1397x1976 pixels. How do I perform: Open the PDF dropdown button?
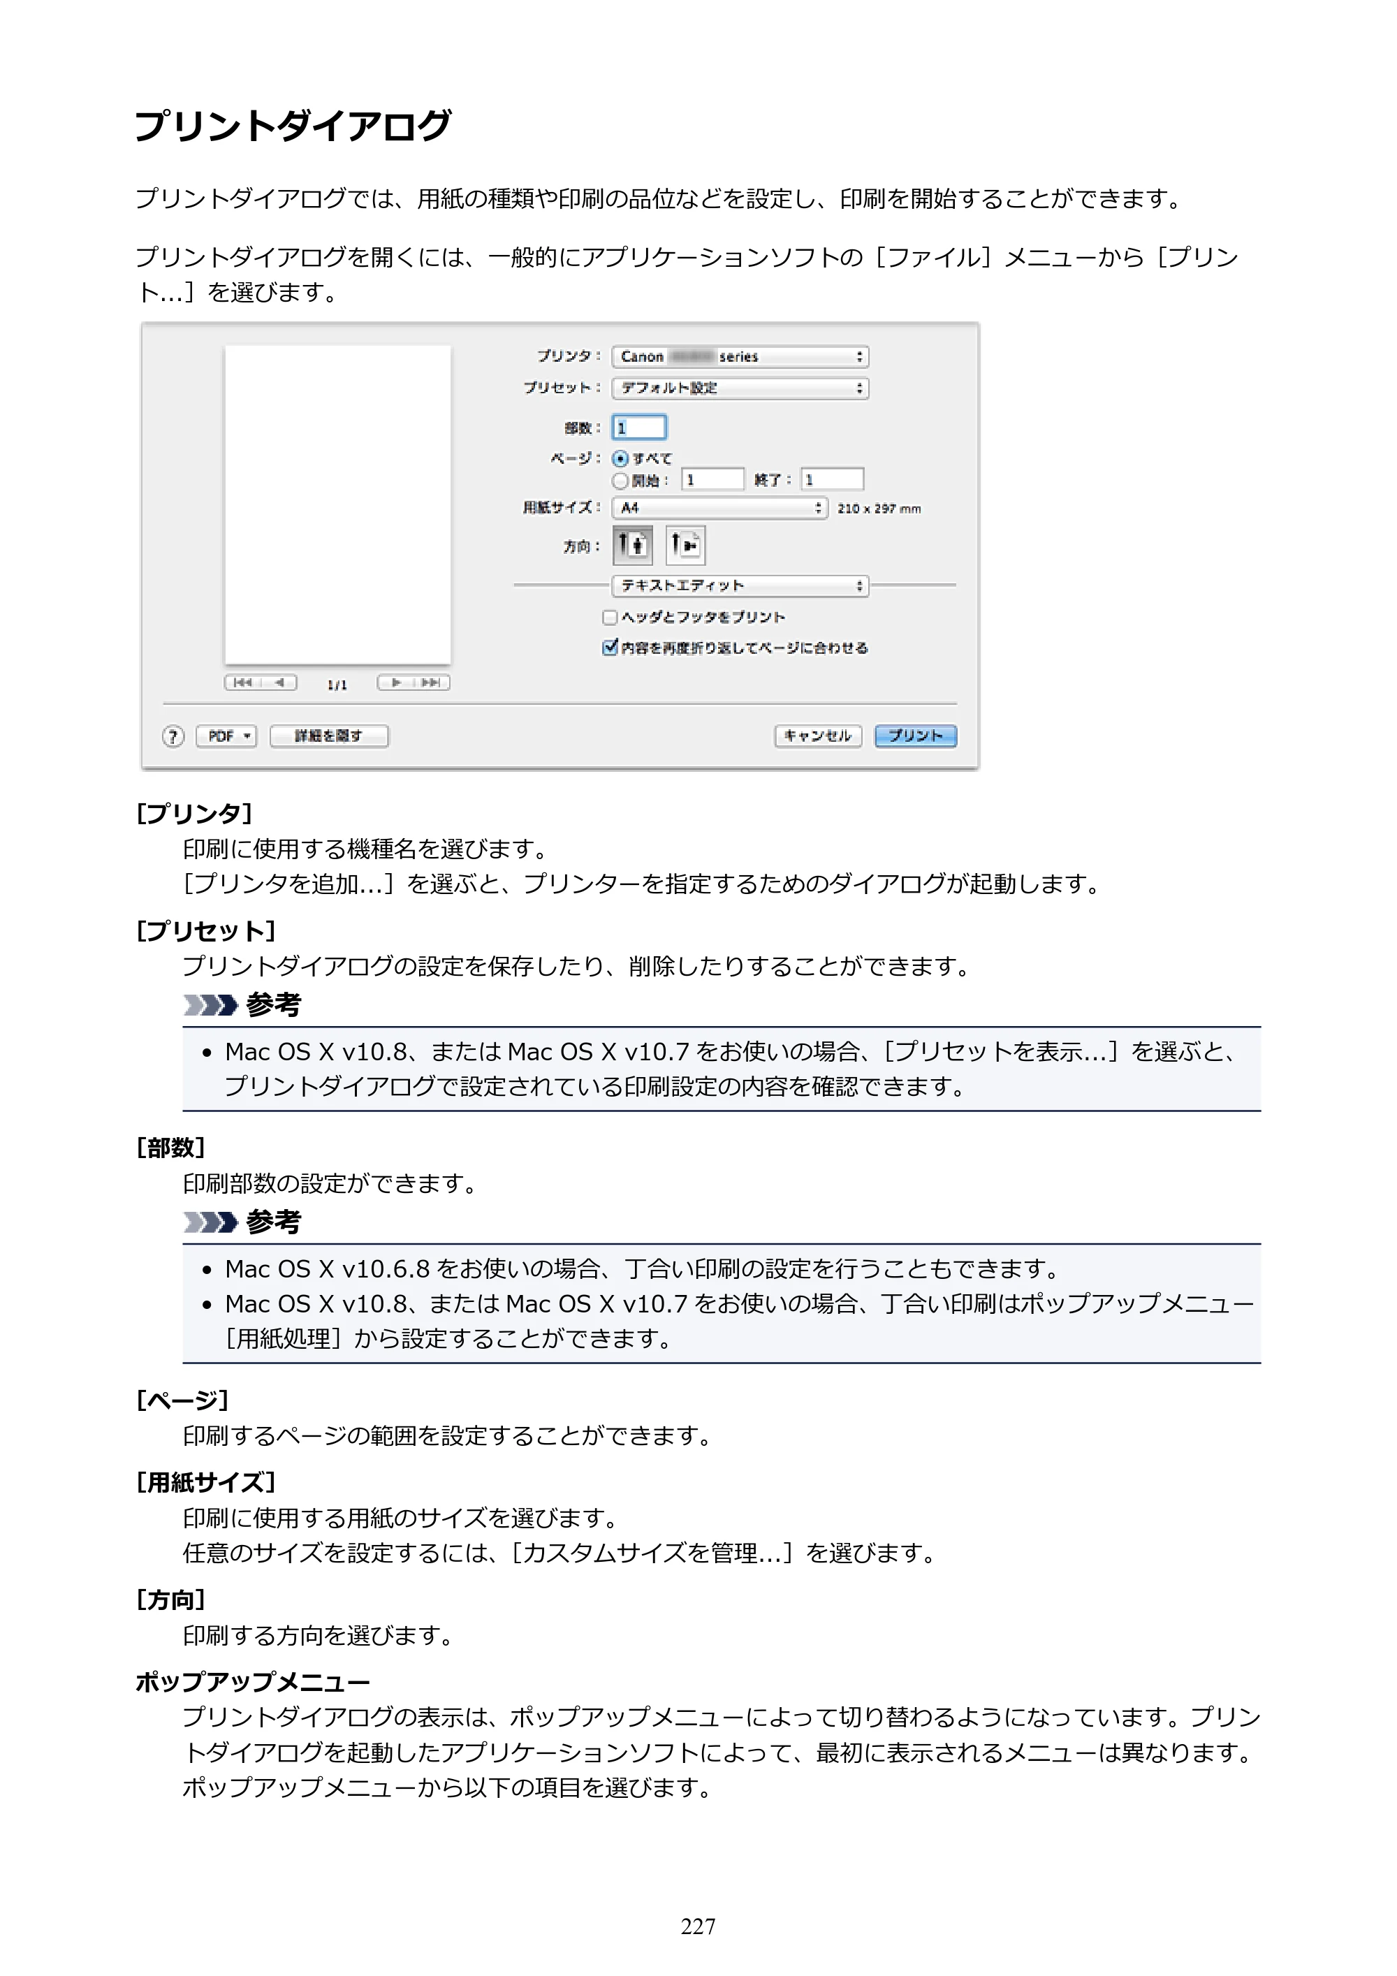tap(226, 735)
